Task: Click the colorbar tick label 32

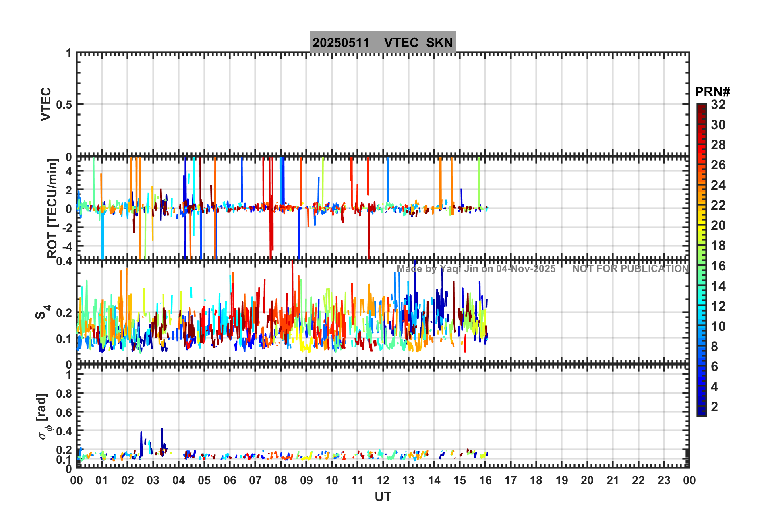Action: (718, 105)
